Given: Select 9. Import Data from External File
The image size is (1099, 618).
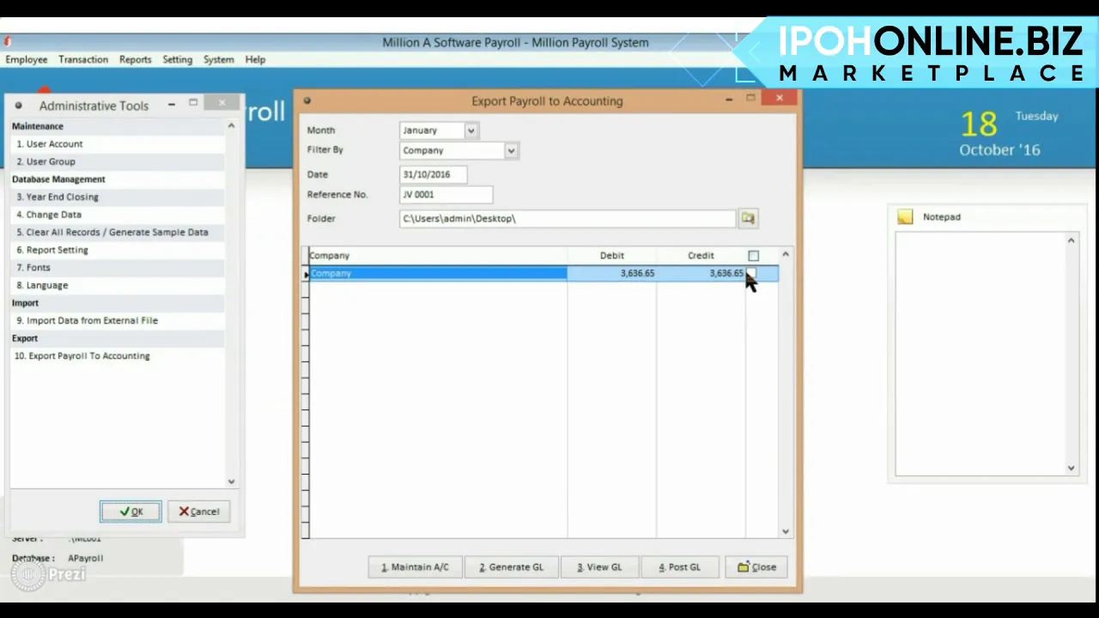Looking at the screenshot, I should 118,320.
